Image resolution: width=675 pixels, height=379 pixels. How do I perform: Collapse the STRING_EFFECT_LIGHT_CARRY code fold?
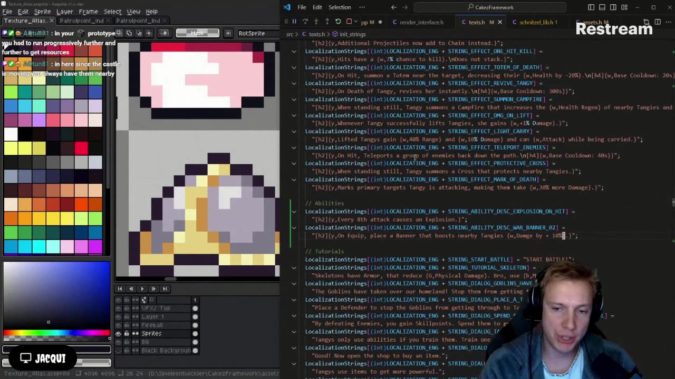pyautogui.click(x=294, y=132)
